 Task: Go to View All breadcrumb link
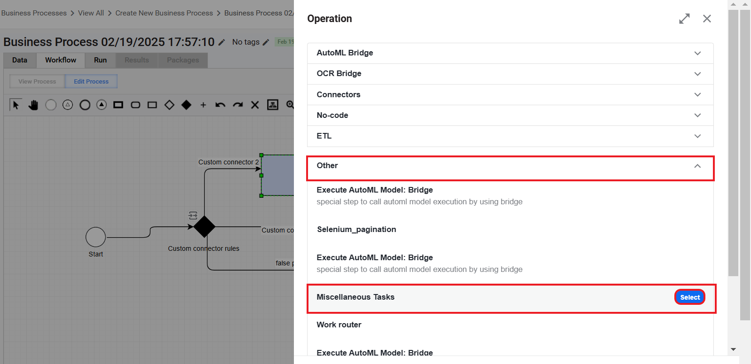[x=91, y=13]
